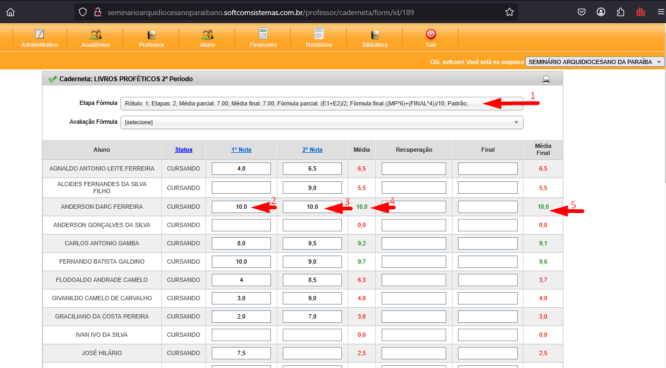Open the Professor menu

click(152, 38)
